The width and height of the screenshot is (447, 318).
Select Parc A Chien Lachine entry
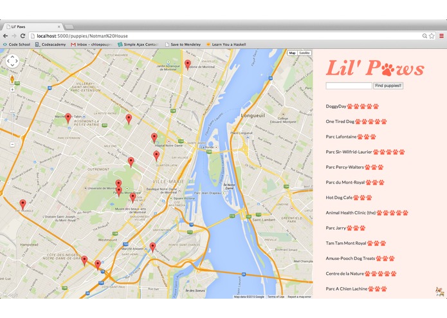tap(356, 288)
